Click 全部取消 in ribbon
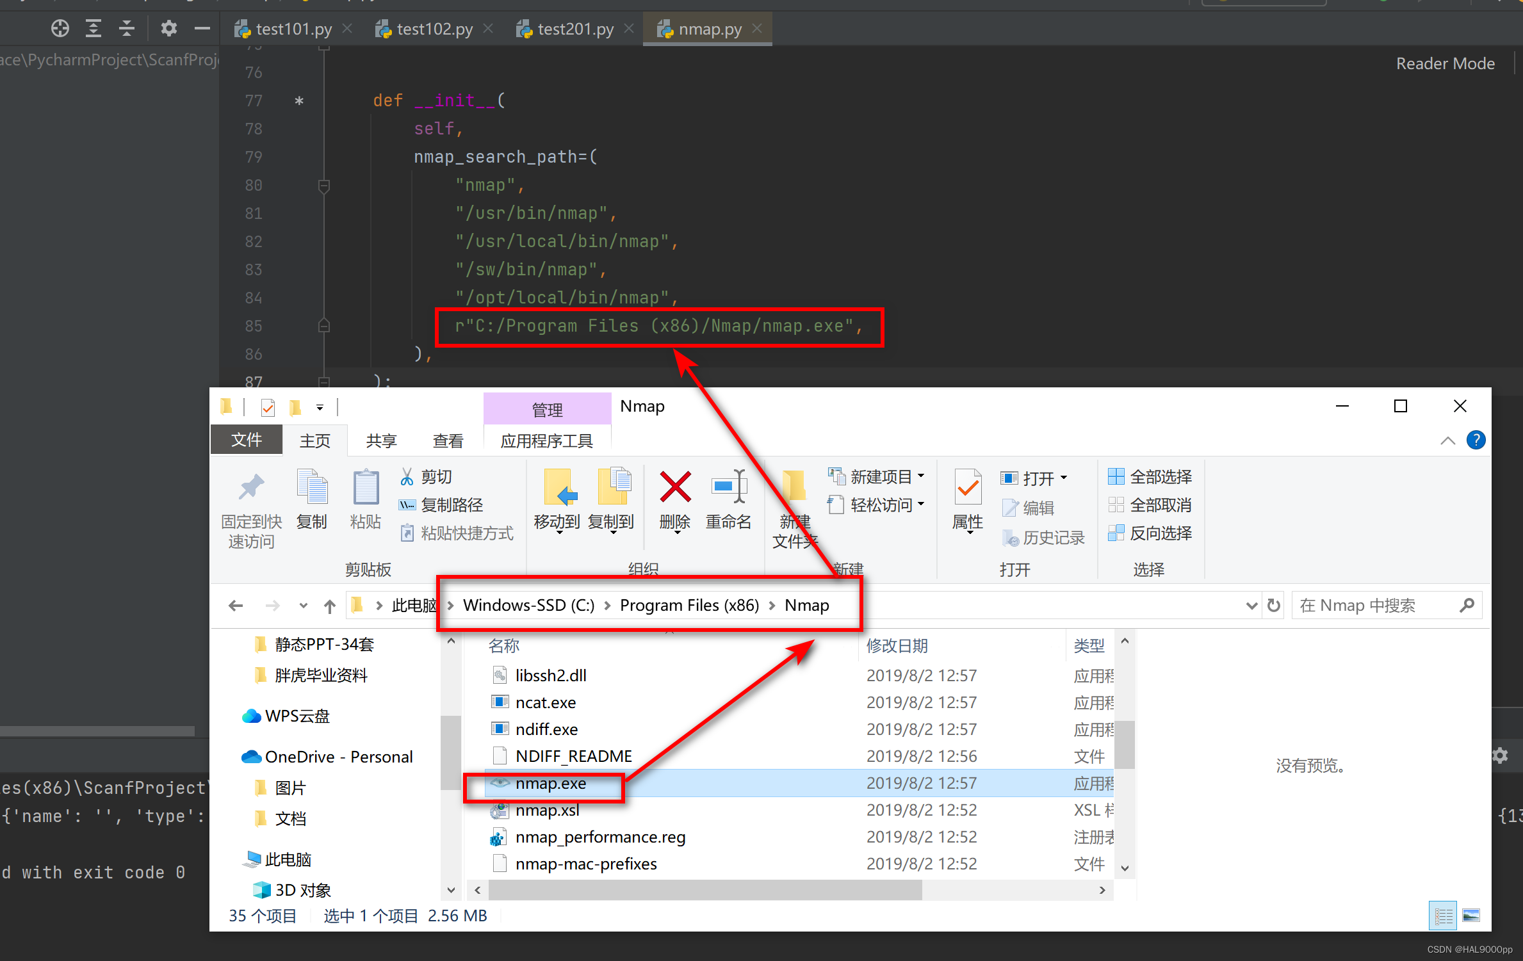The height and width of the screenshot is (961, 1523). coord(1150,505)
